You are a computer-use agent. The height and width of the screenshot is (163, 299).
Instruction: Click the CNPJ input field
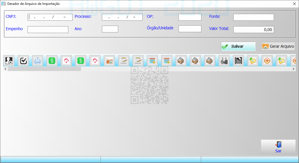pos(50,17)
